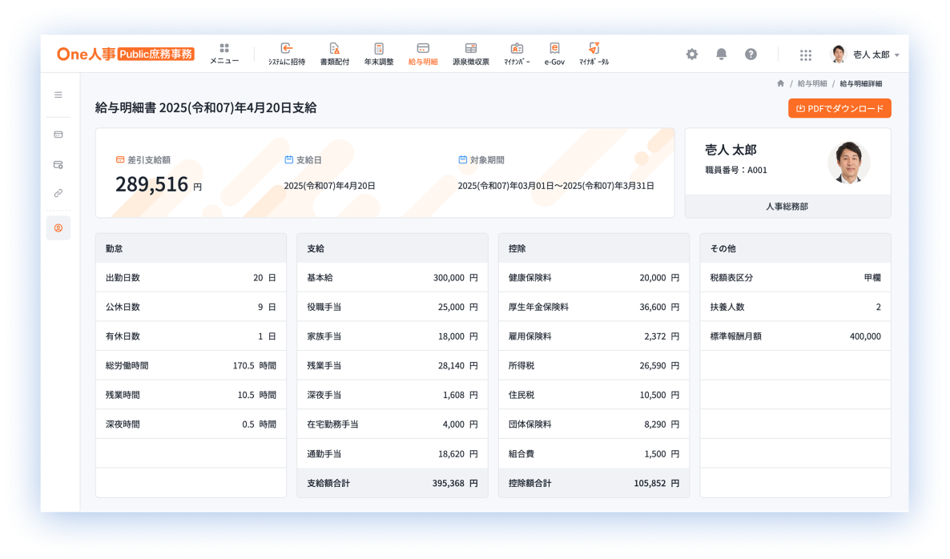Image resolution: width=950 pixels, height=559 pixels.
Task: Click the breadcrumb home icon
Action: (x=780, y=83)
